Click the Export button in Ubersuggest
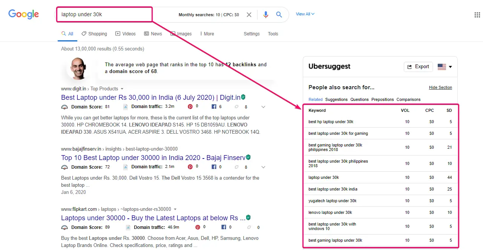 click(x=418, y=67)
